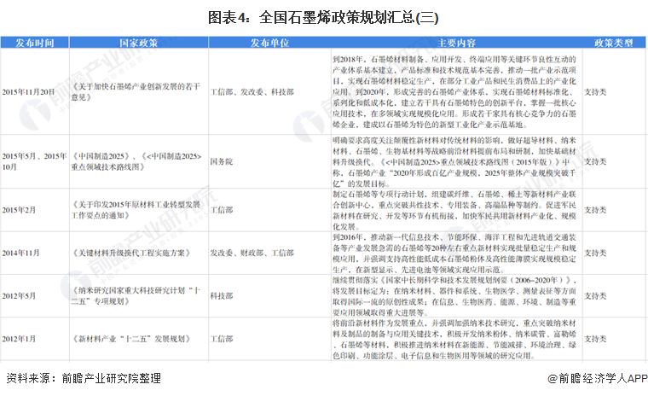Select policy 《新材料产业"十二五"发展规划》
This screenshot has height=396, width=648.
coord(131,339)
